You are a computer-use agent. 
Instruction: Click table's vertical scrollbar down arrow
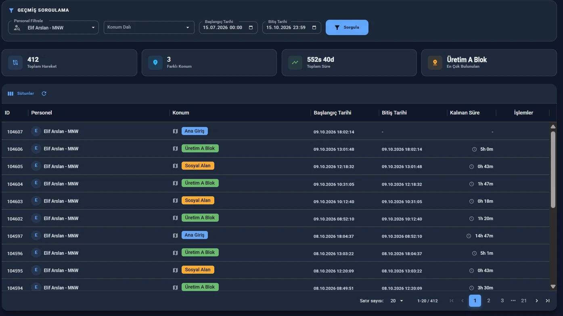pyautogui.click(x=553, y=287)
